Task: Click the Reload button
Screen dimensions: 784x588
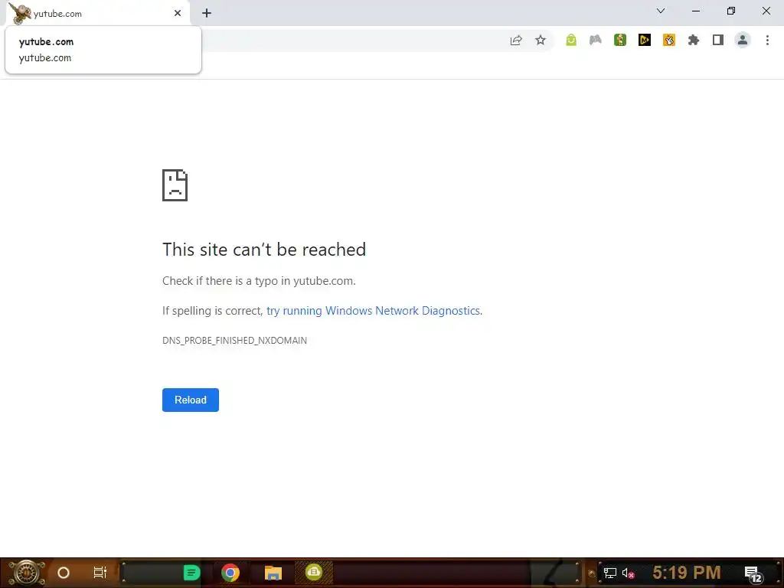Action: point(191,400)
